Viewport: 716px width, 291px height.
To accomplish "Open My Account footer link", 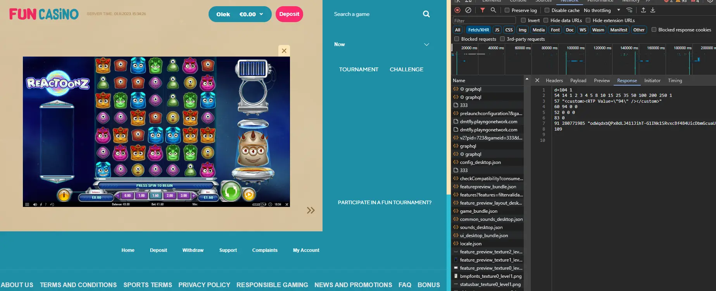I will click(x=306, y=250).
